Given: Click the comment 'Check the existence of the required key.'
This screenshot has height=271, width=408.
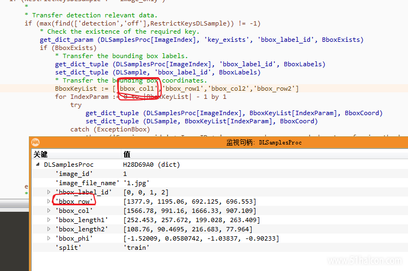Looking at the screenshot, I should [x=120, y=31].
